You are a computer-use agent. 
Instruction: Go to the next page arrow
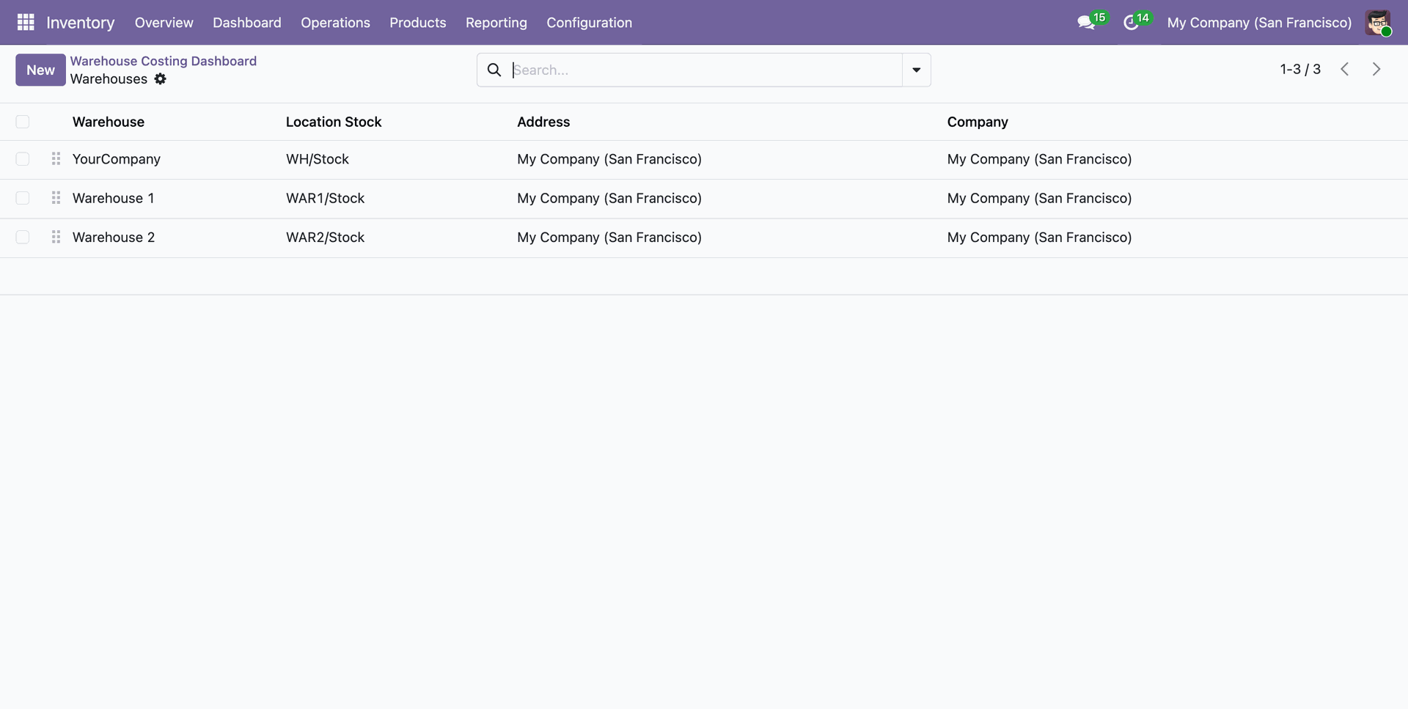point(1376,69)
